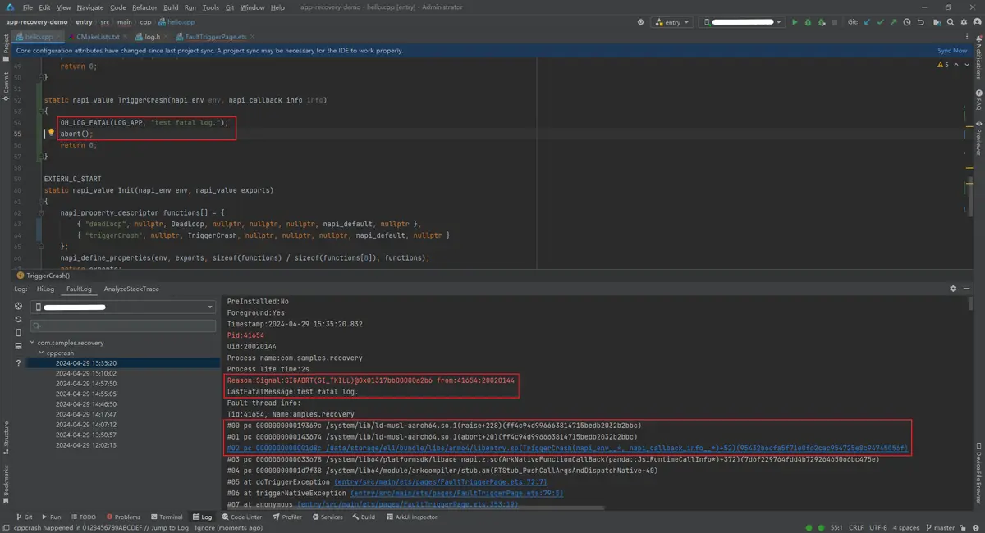This screenshot has height=533, width=985.
Task: Git commit checkmark icon
Action: [882, 22]
